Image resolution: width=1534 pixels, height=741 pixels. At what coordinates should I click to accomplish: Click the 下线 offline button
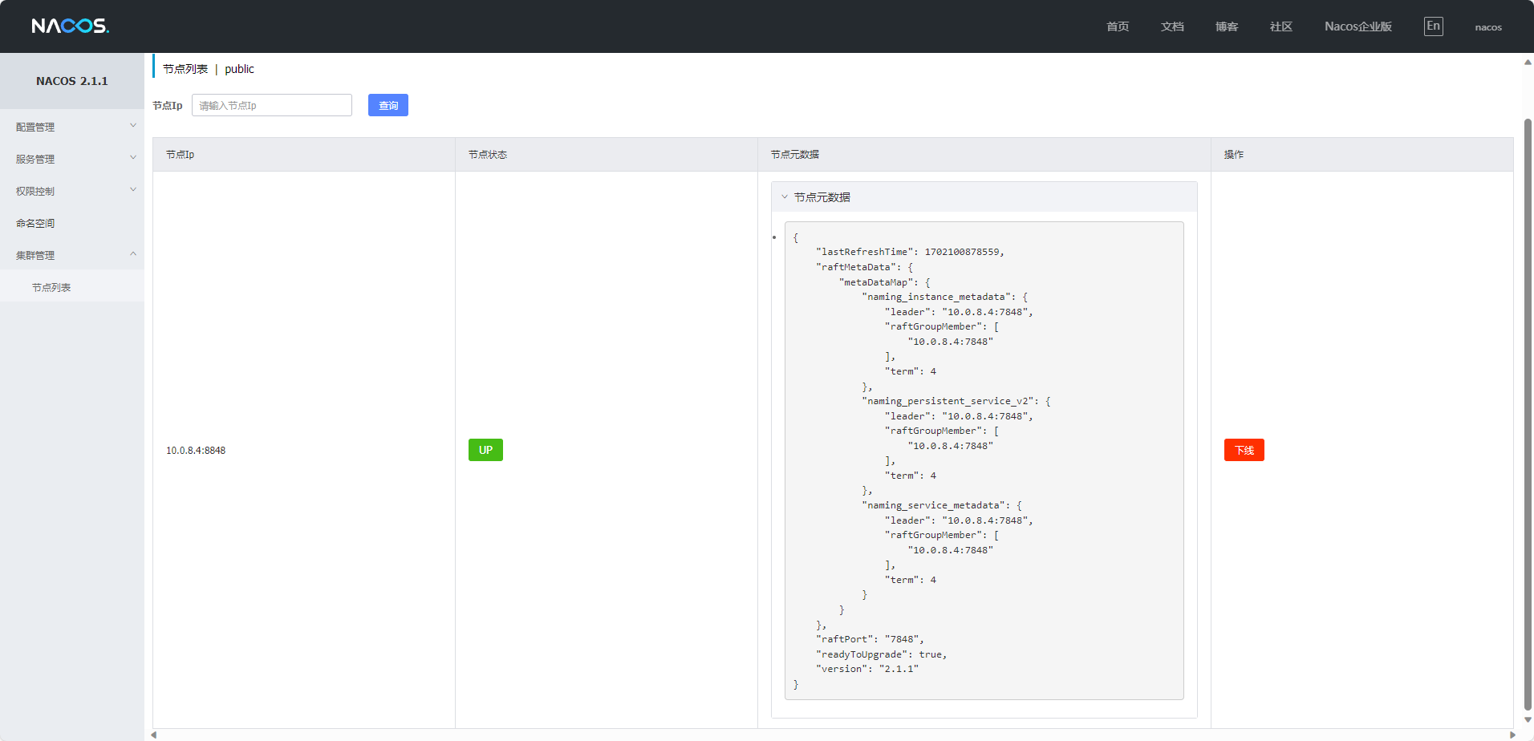[1244, 450]
